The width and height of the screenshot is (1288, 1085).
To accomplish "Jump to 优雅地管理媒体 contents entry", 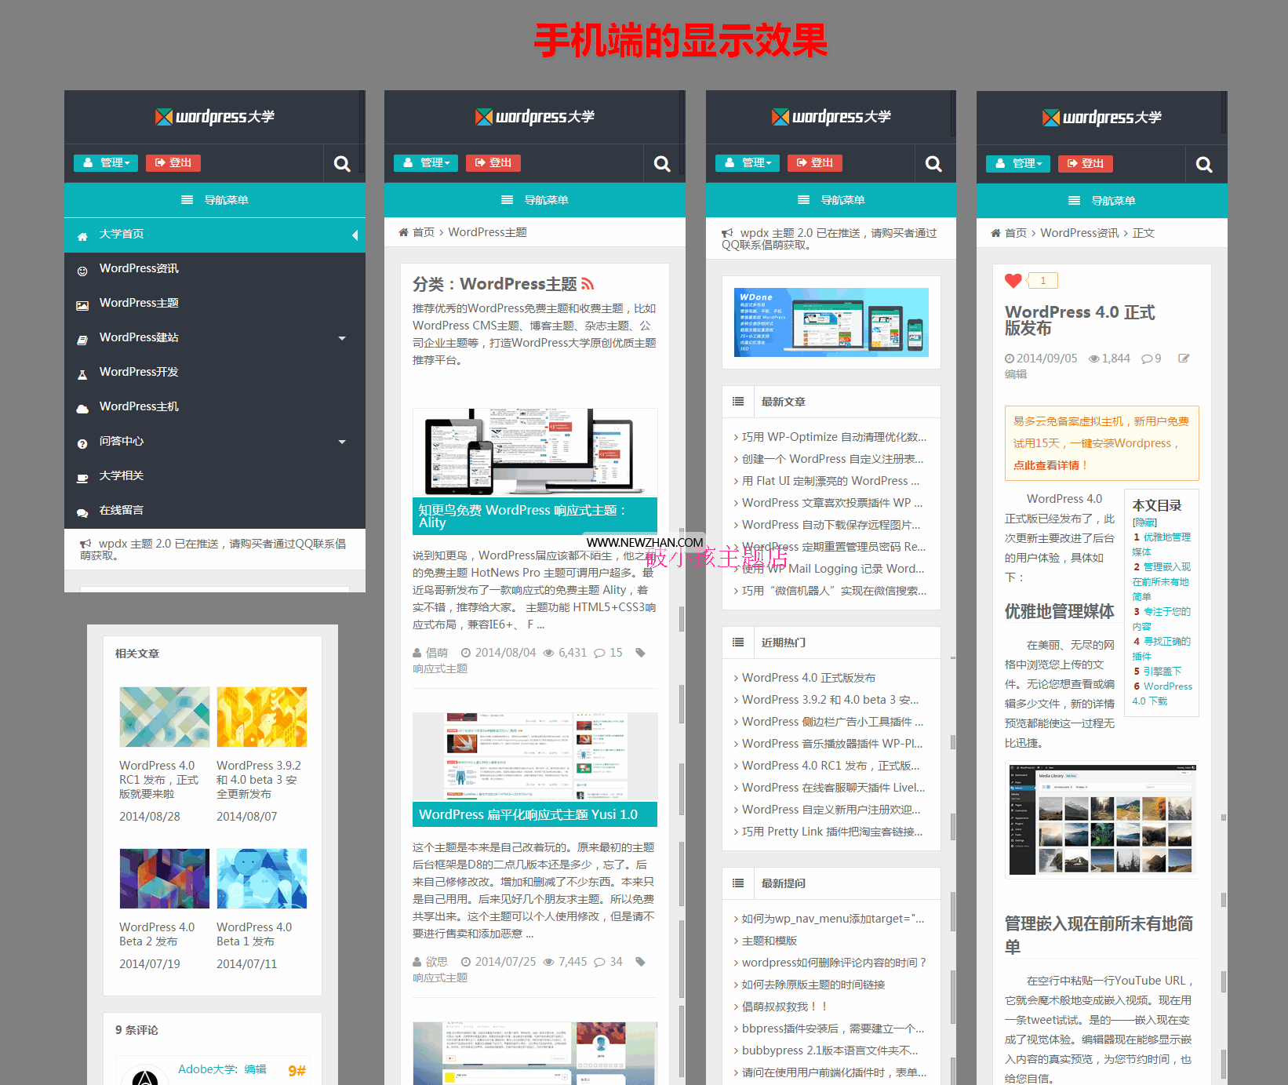I will click(1162, 544).
